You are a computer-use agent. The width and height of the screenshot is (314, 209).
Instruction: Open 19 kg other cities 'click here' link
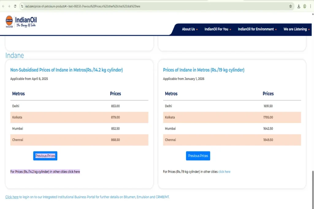click(224, 172)
